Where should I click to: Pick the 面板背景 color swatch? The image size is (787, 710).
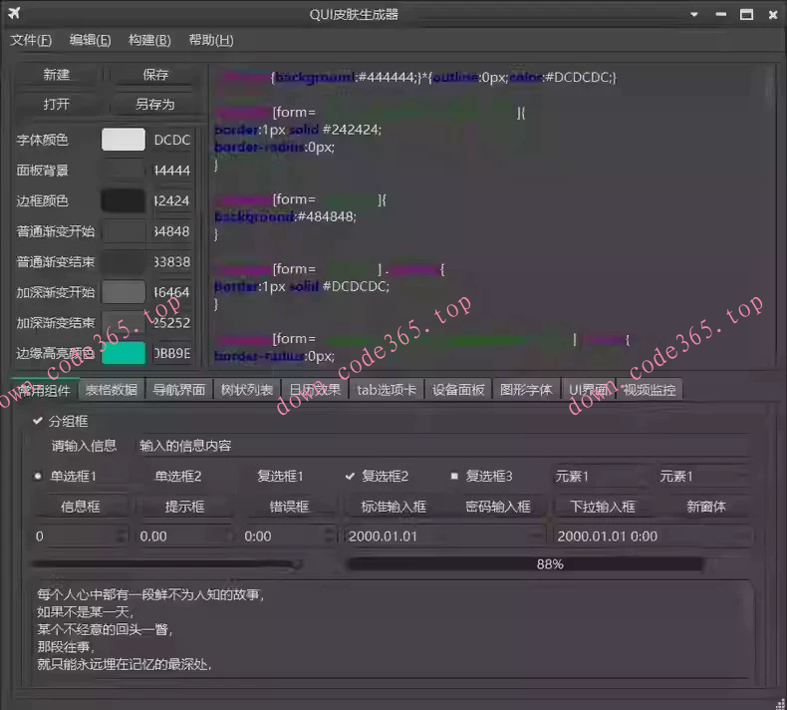pyautogui.click(x=124, y=171)
